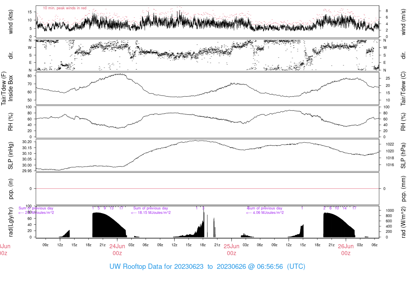
Task: Click the 'Tair/Tdew (C)' right axis label
Action: tap(403, 89)
